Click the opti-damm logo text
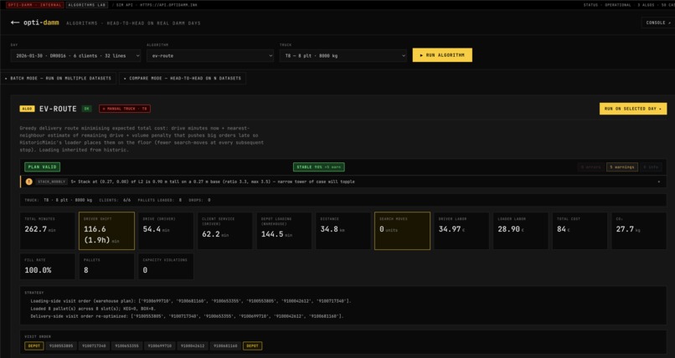675x358 pixels. point(41,23)
